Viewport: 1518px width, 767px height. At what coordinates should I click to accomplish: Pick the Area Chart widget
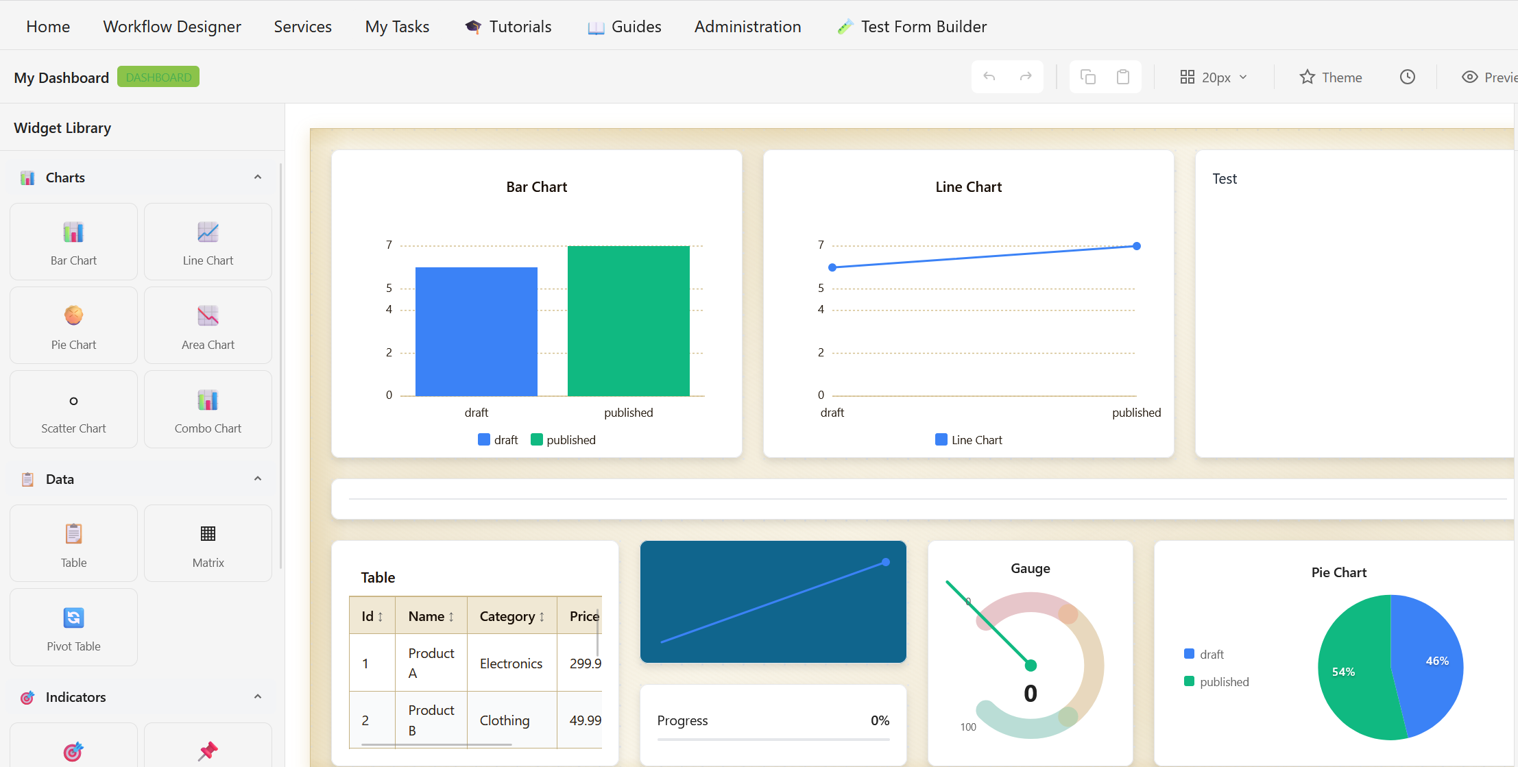pos(208,326)
